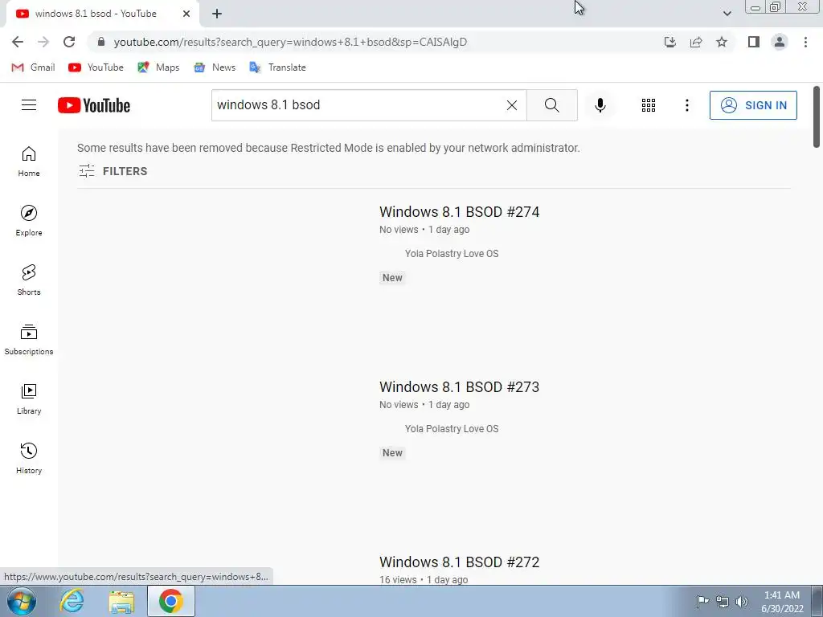Open the Windows Start button
This screenshot has height=617, width=823.
click(x=22, y=601)
